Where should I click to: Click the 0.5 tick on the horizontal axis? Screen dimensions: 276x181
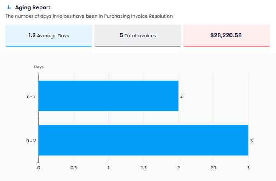point(74,168)
